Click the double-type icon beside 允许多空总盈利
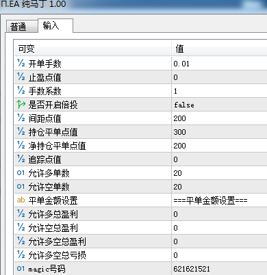267x275 pixels. pyautogui.click(x=21, y=241)
